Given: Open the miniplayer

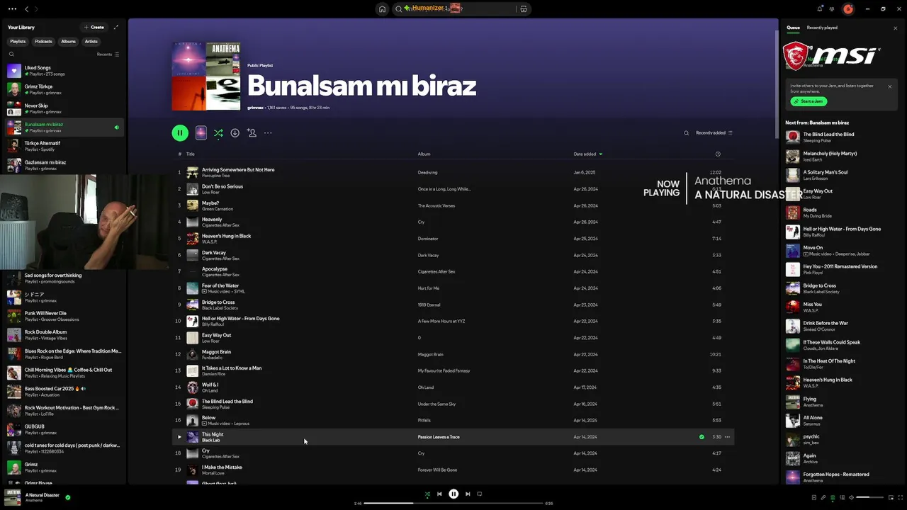Looking at the screenshot, I should point(891,497).
